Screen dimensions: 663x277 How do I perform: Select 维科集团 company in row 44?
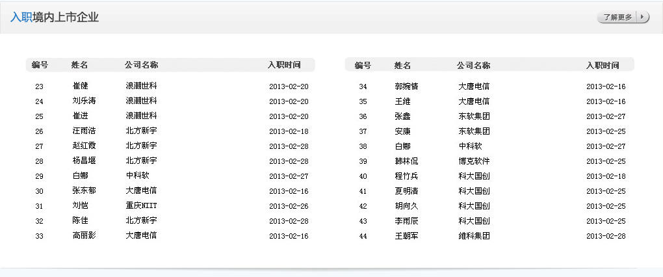pos(474,236)
